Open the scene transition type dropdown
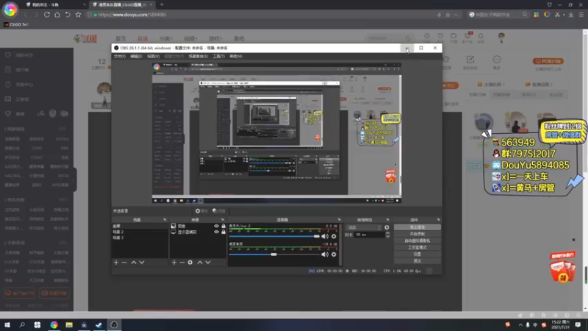 [x=364, y=227]
